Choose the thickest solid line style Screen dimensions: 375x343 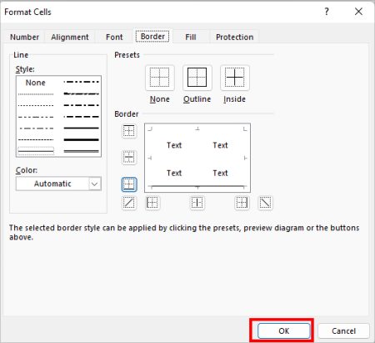81,139
